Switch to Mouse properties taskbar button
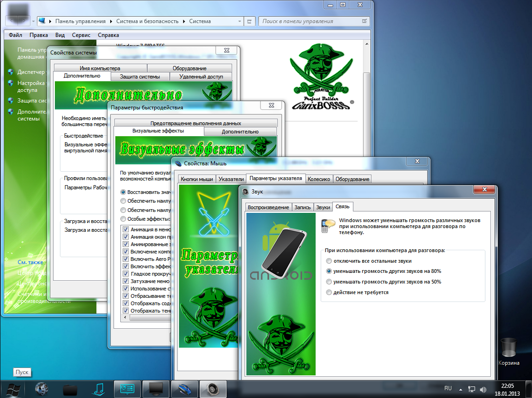This screenshot has width=532, height=398. [184, 389]
